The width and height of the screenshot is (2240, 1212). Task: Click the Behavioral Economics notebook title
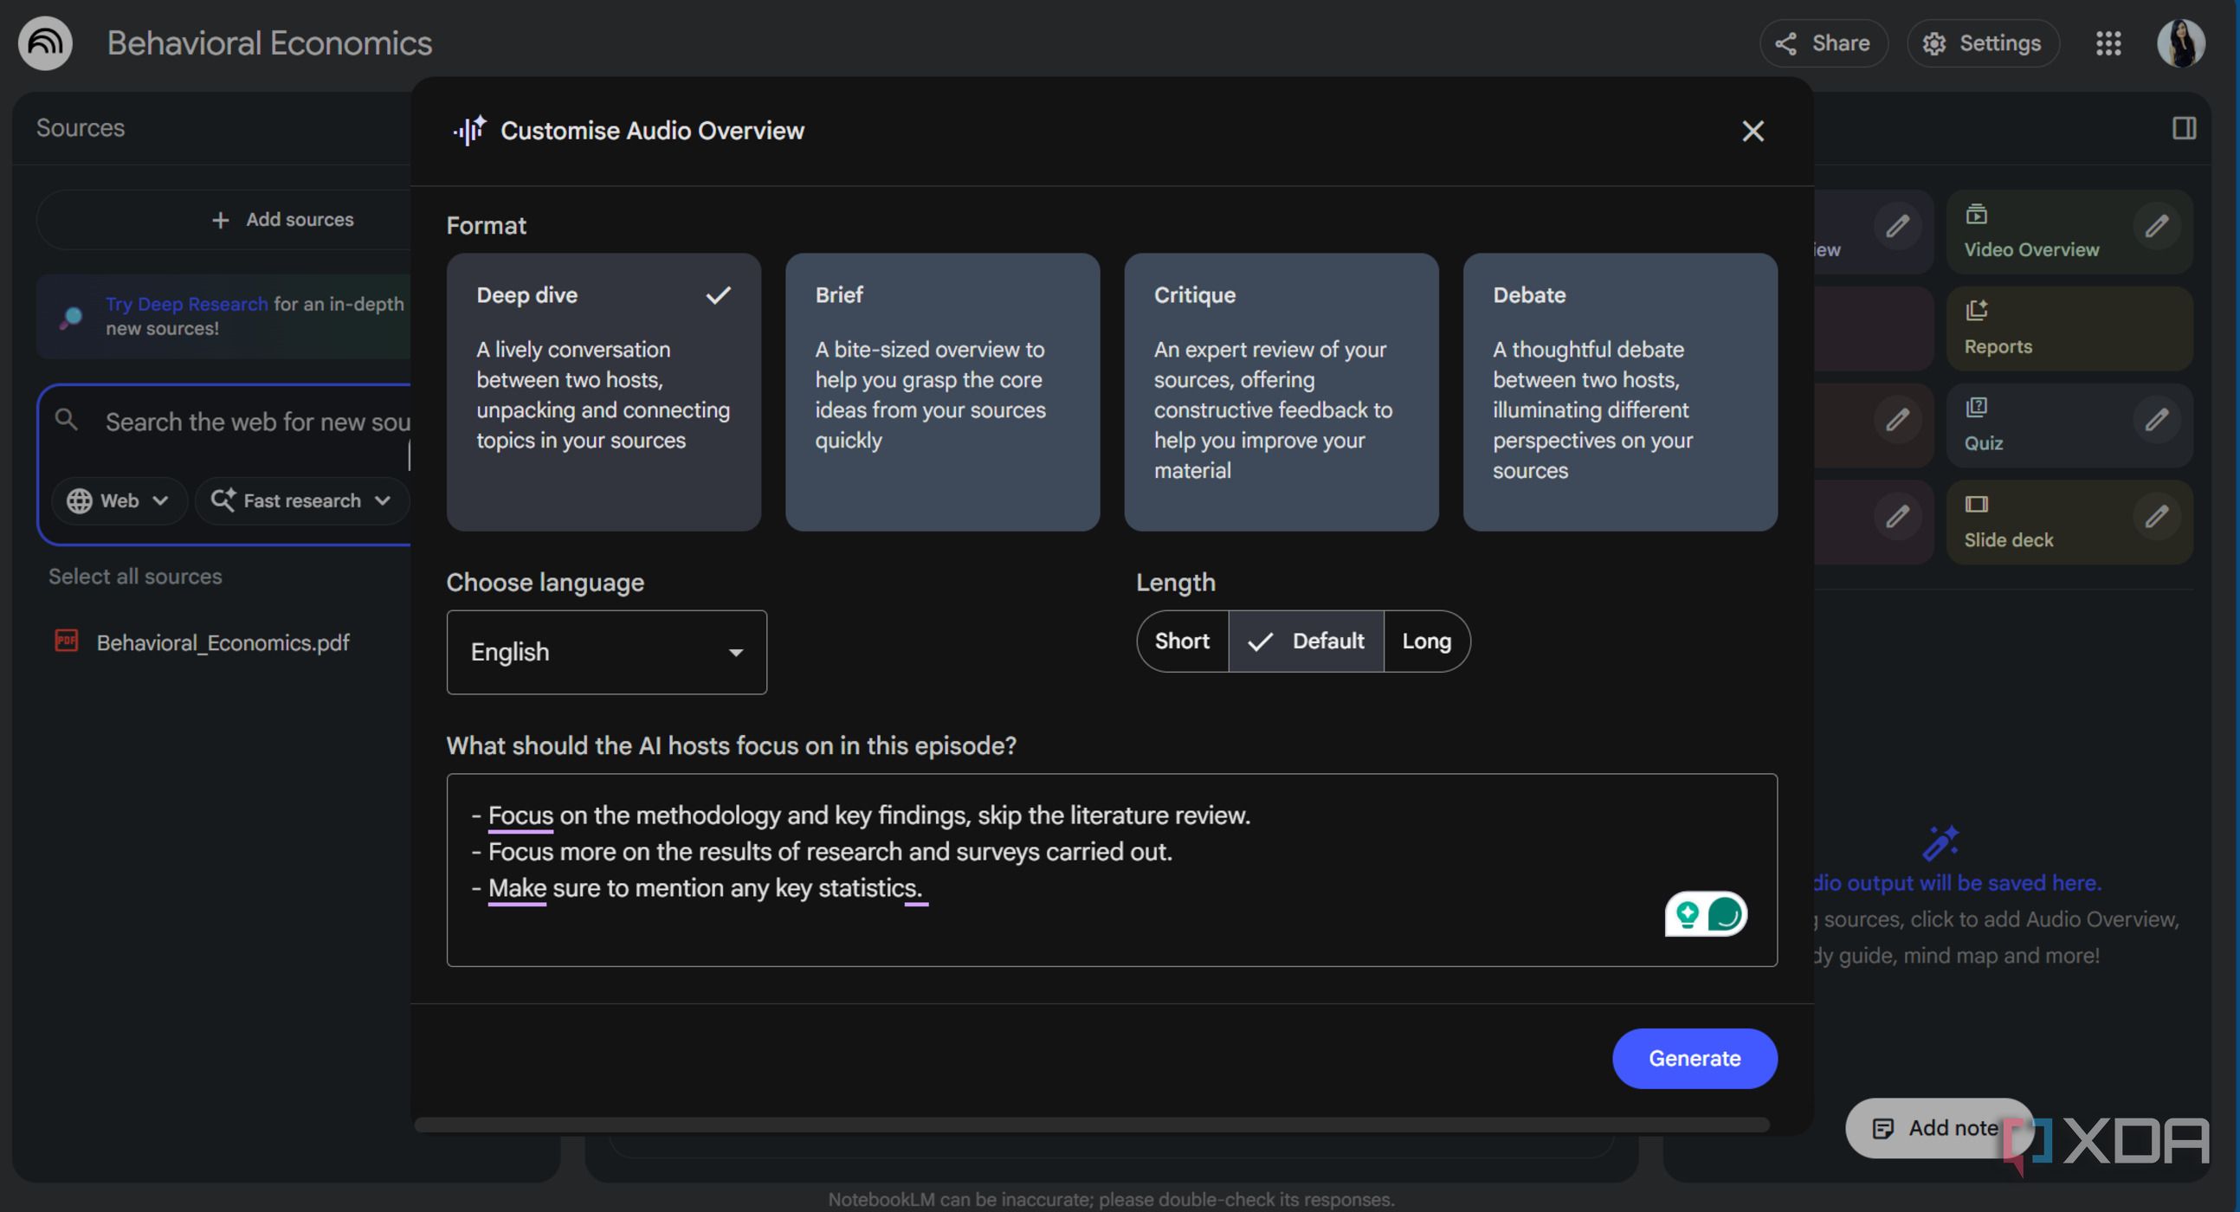click(269, 42)
